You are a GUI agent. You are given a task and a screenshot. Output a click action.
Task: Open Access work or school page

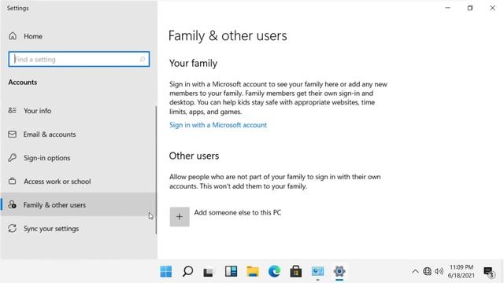[x=79, y=182]
